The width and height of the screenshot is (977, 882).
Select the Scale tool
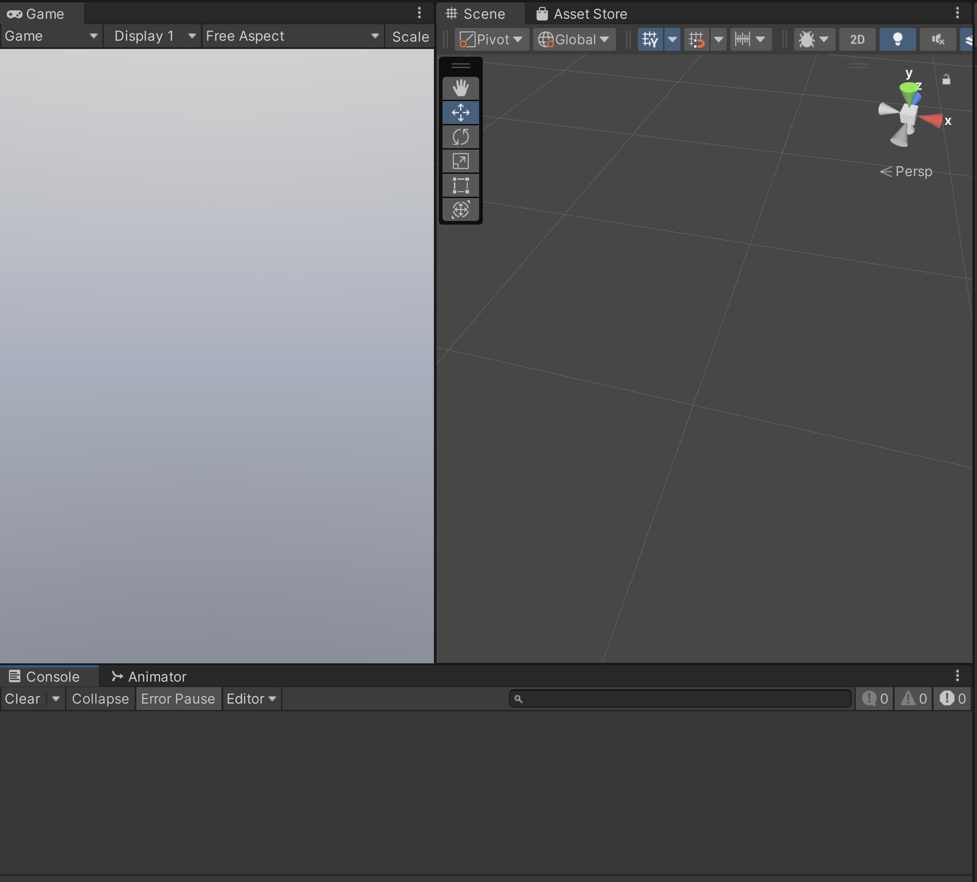(460, 161)
